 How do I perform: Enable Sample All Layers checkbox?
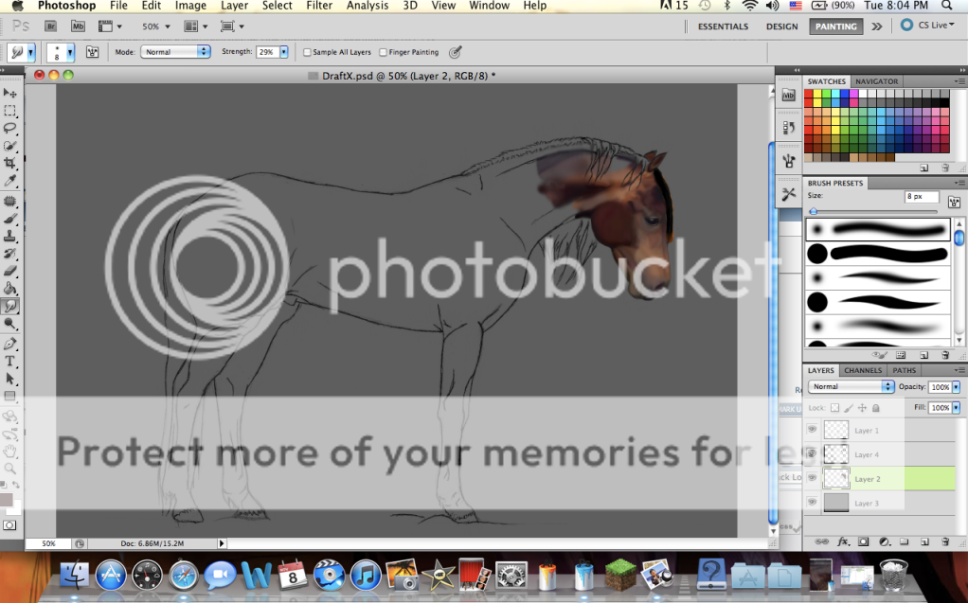[x=307, y=53]
